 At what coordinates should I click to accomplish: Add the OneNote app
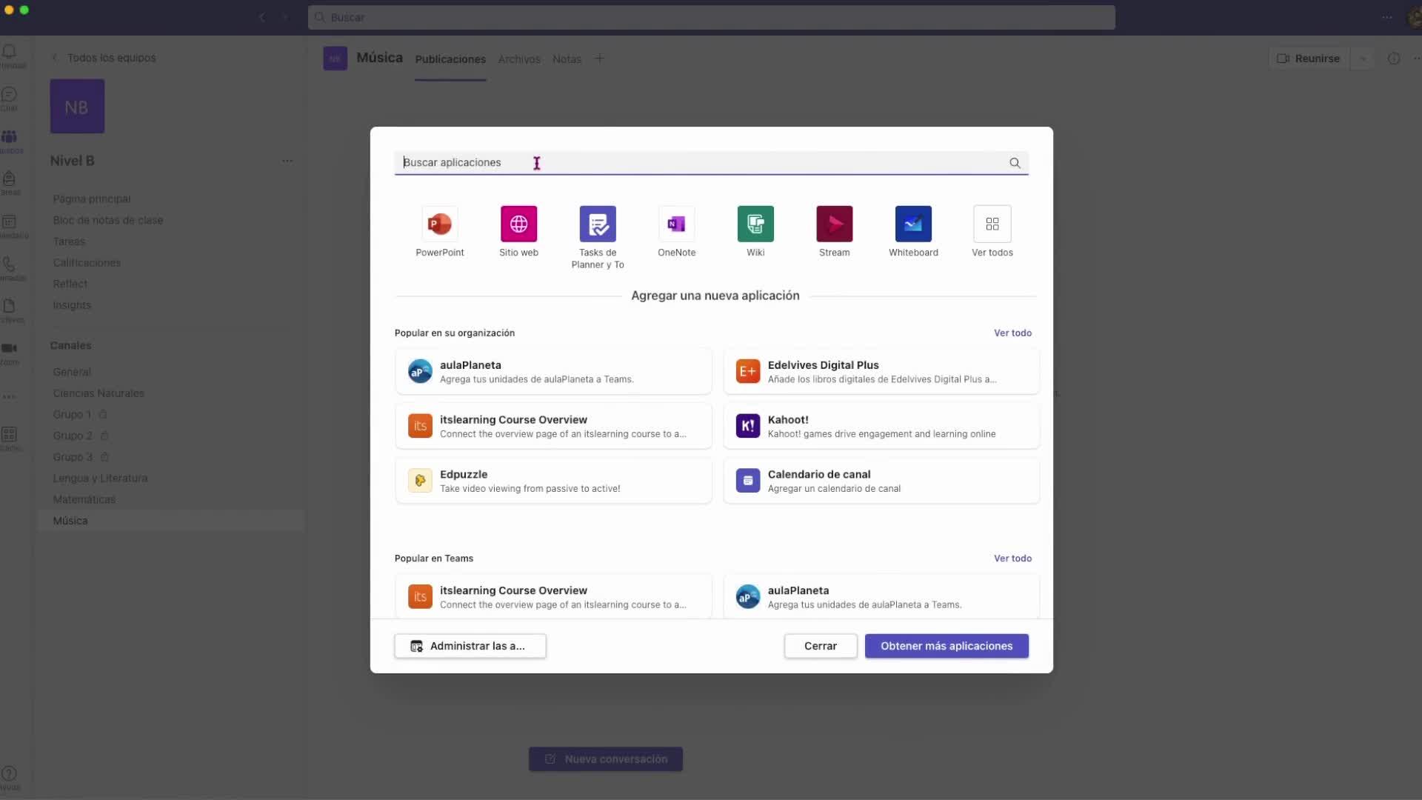click(x=676, y=224)
